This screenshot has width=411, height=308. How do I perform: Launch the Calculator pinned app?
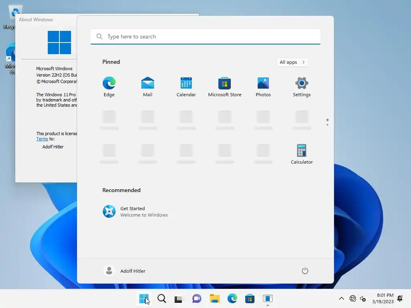tap(302, 154)
